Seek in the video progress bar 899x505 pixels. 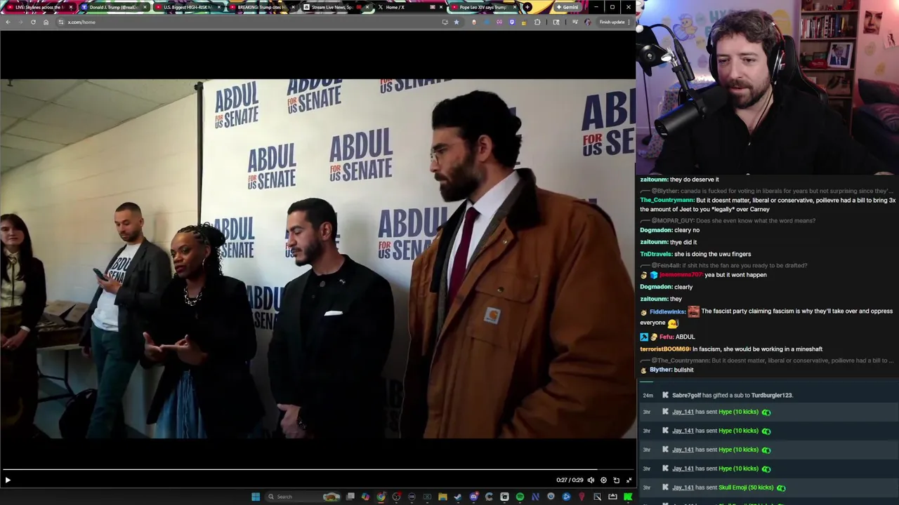coord(317,469)
